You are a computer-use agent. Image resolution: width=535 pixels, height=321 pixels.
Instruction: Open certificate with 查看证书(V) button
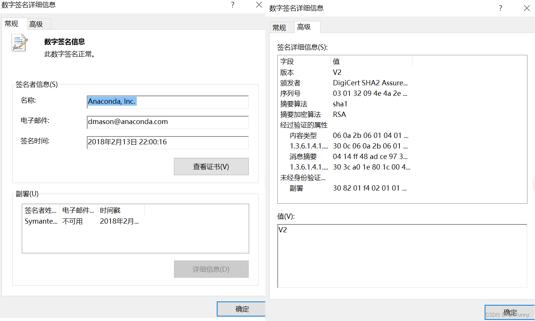click(211, 167)
